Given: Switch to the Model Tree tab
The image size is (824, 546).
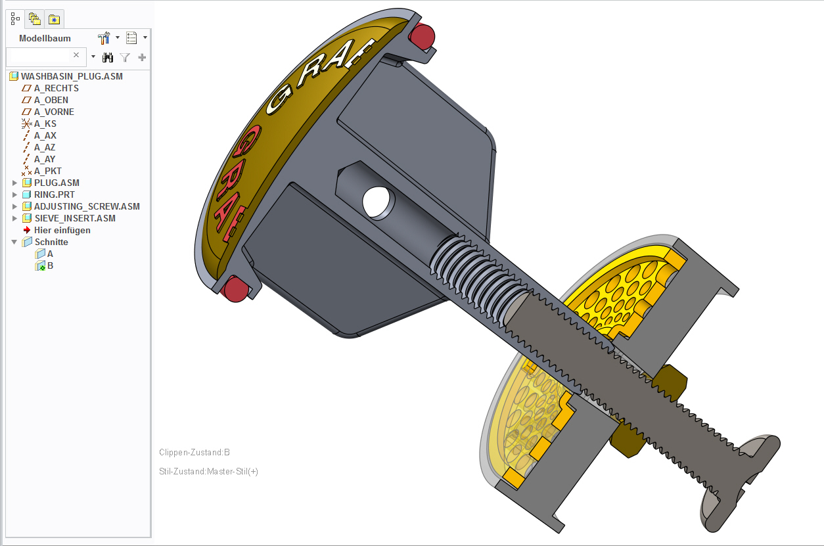Looking at the screenshot, I should tap(15, 19).
